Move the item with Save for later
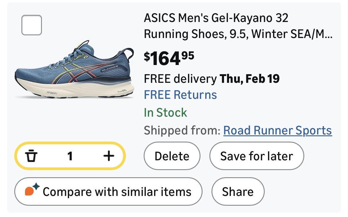The image size is (348, 217). click(x=256, y=156)
